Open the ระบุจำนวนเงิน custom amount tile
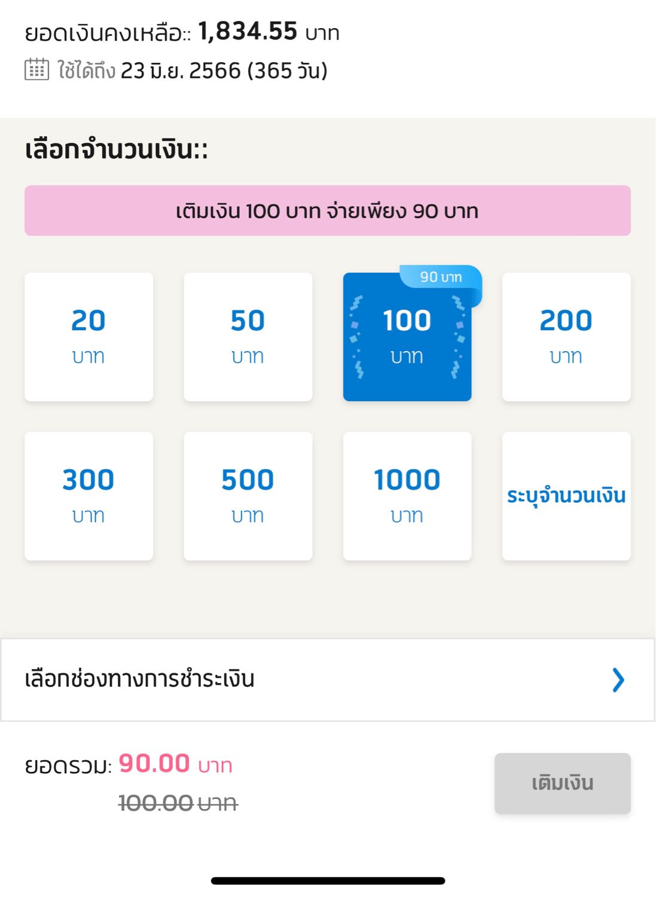This screenshot has height=897, width=656. point(566,496)
